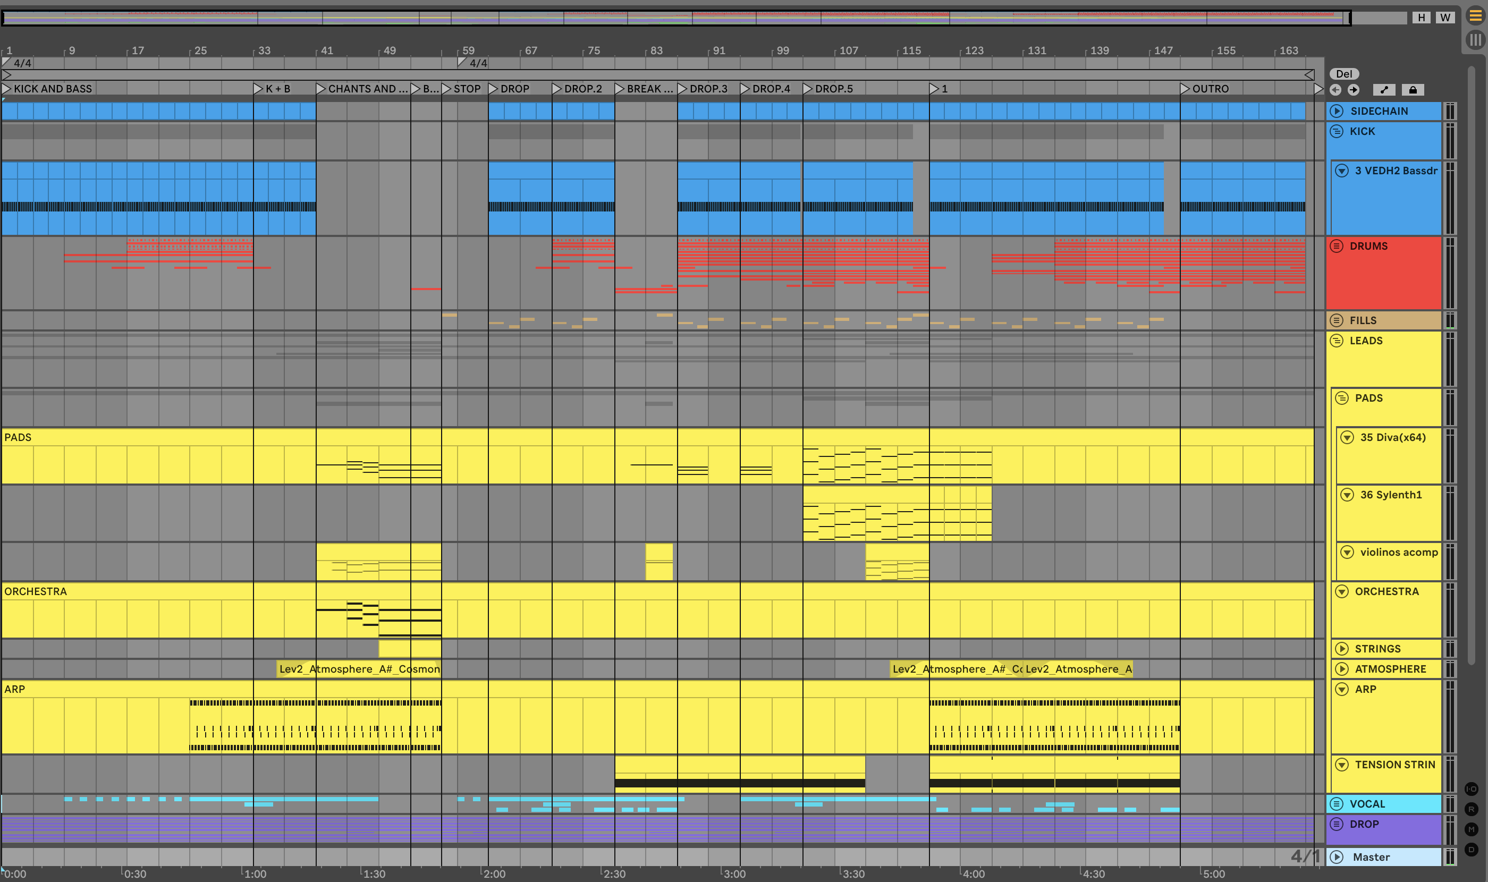1488x882 pixels.
Task: Toggle Track Delay with D button
Action: pyautogui.click(x=1472, y=849)
